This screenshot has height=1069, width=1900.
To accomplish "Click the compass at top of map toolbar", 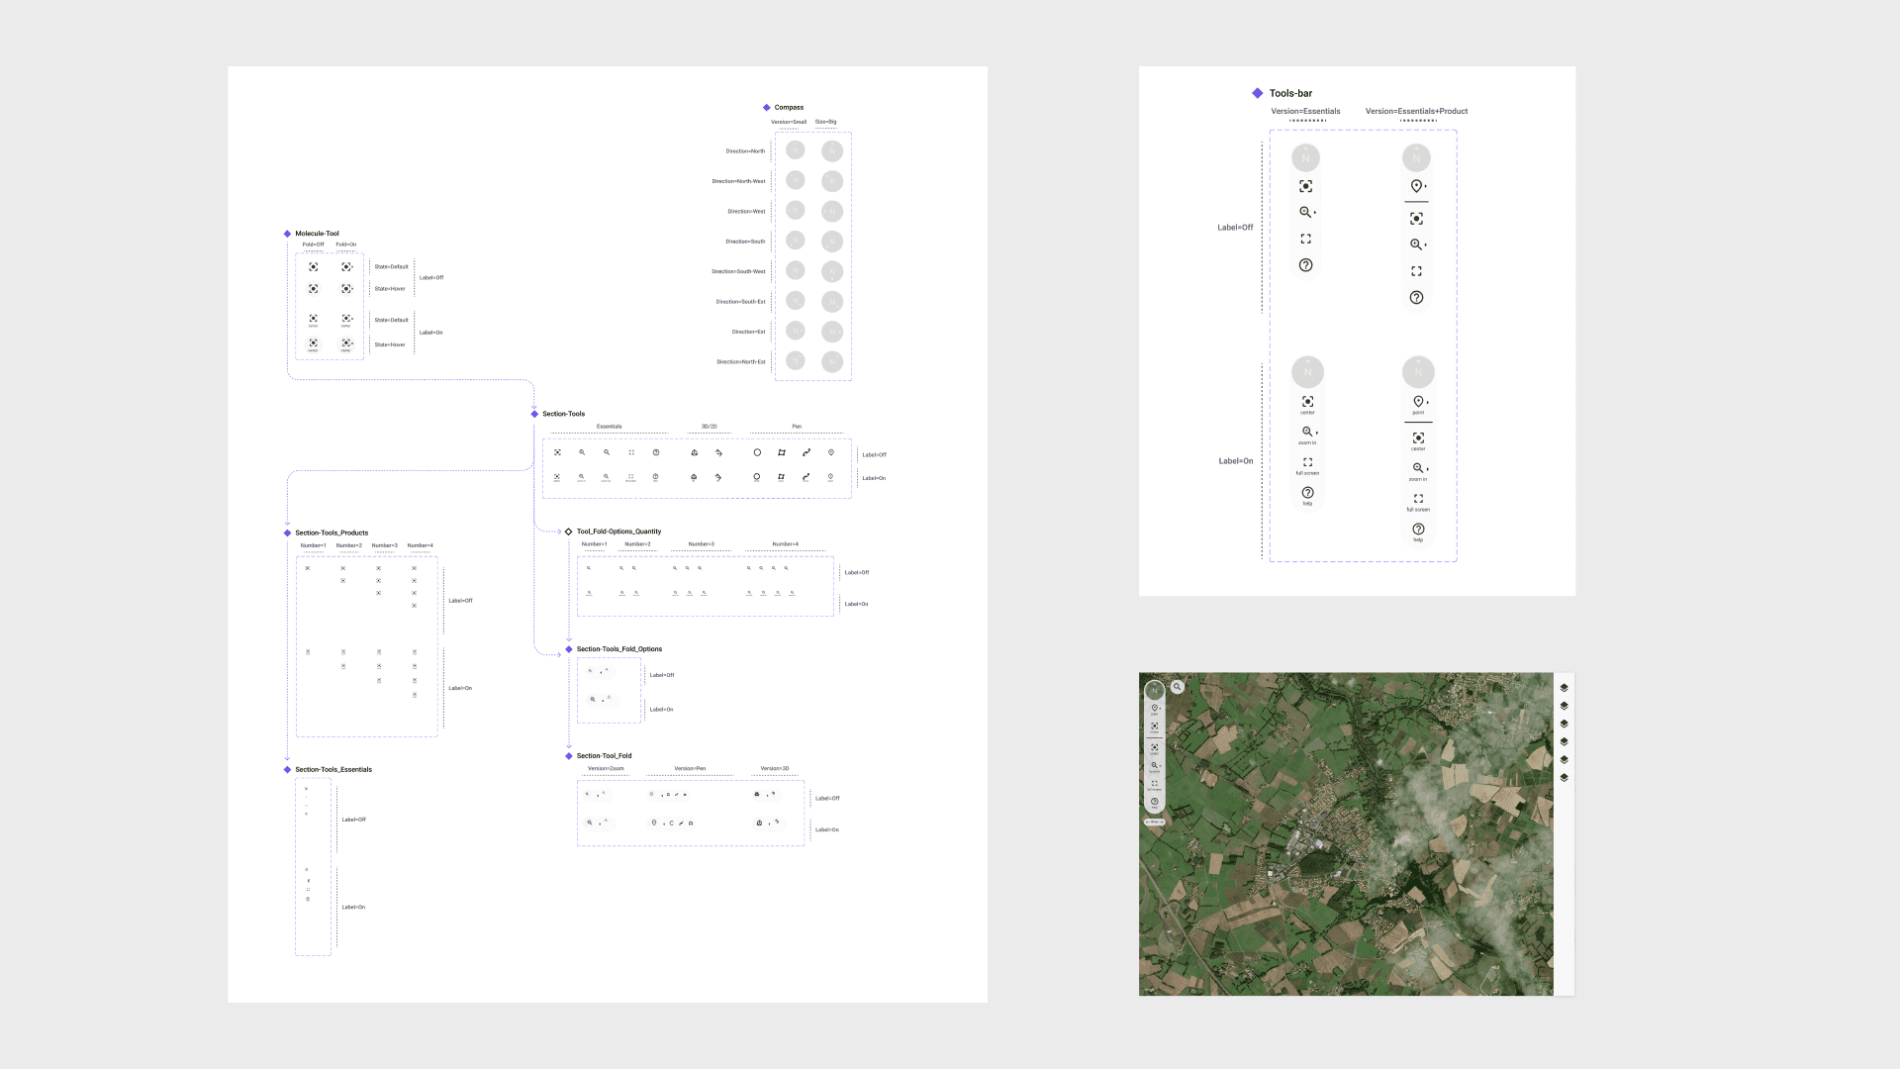I will pos(1154,690).
